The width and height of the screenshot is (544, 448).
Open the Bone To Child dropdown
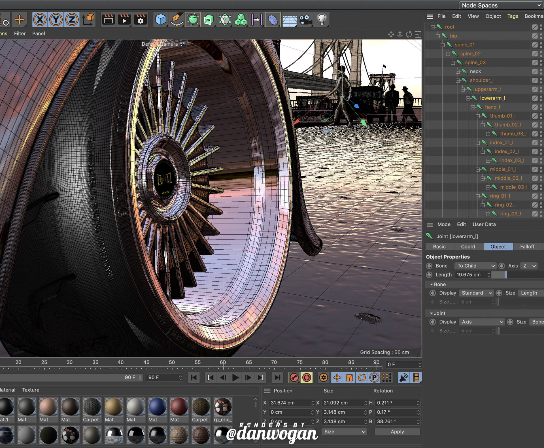[476, 266]
